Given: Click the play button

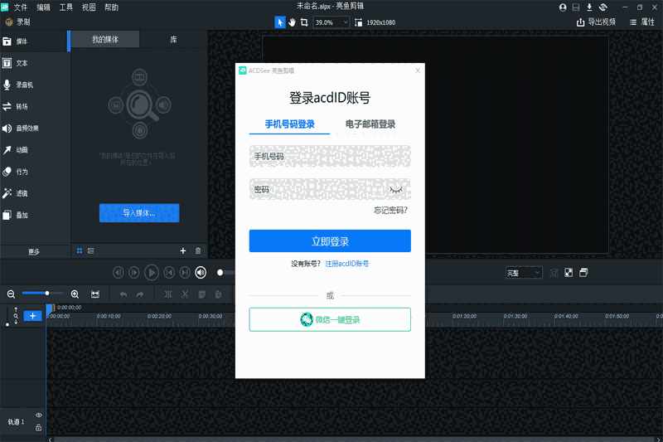Looking at the screenshot, I should [x=152, y=273].
